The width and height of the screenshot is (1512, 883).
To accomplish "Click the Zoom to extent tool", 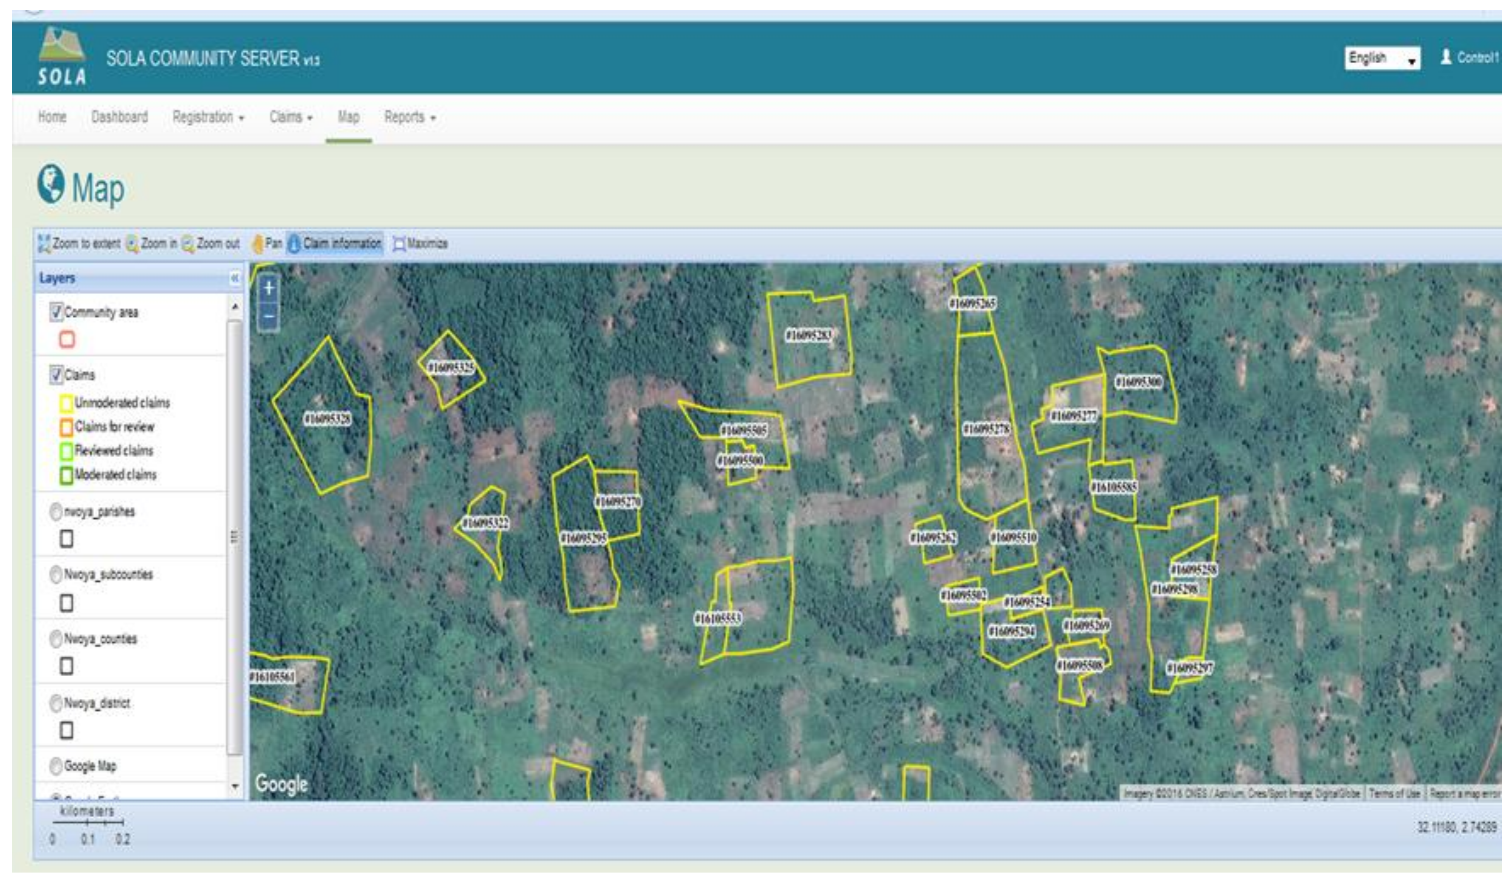I will pos(79,244).
